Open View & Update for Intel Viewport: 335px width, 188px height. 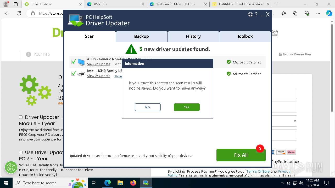(x=98, y=76)
